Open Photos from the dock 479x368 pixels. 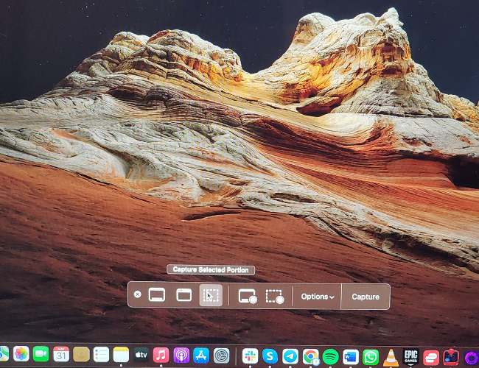[x=21, y=354]
